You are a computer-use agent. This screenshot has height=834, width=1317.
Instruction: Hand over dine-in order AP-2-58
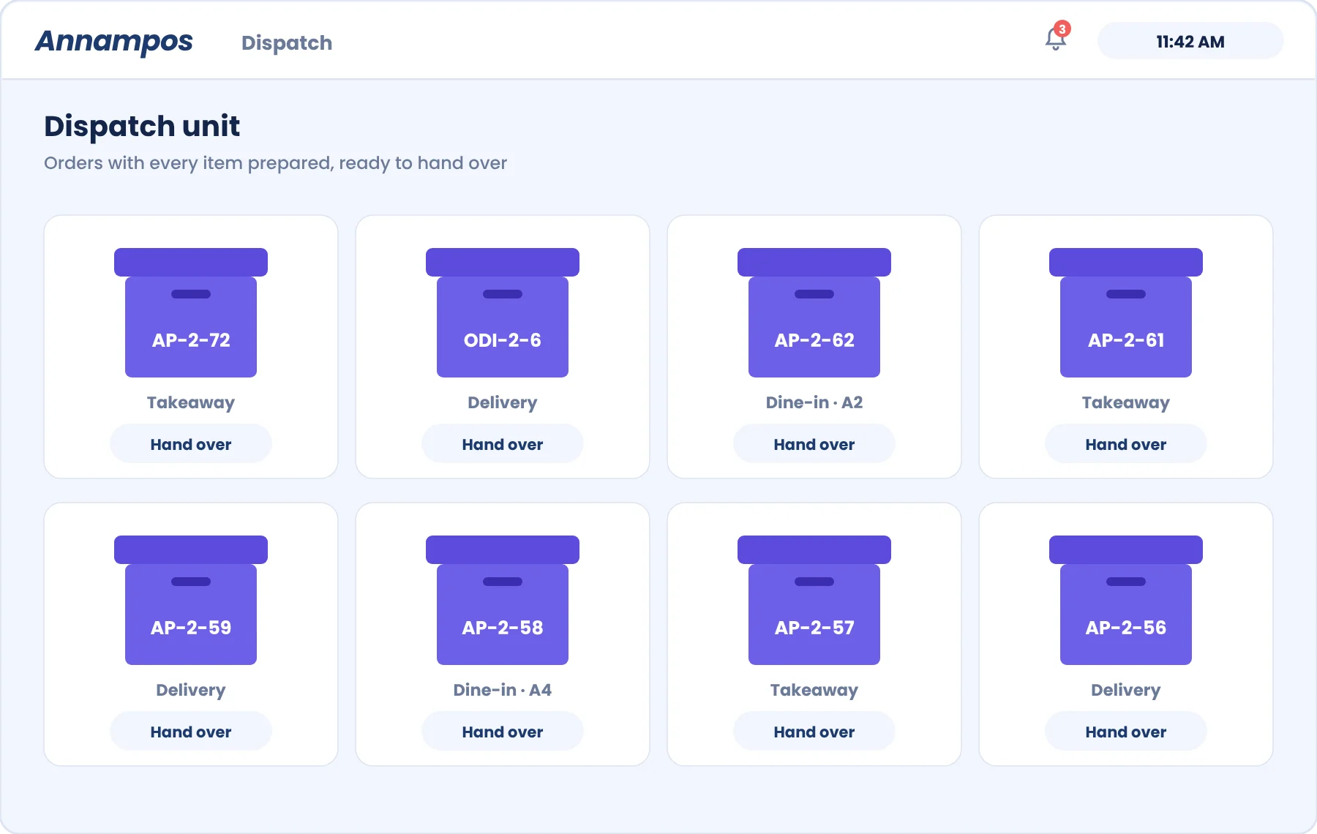pos(503,732)
